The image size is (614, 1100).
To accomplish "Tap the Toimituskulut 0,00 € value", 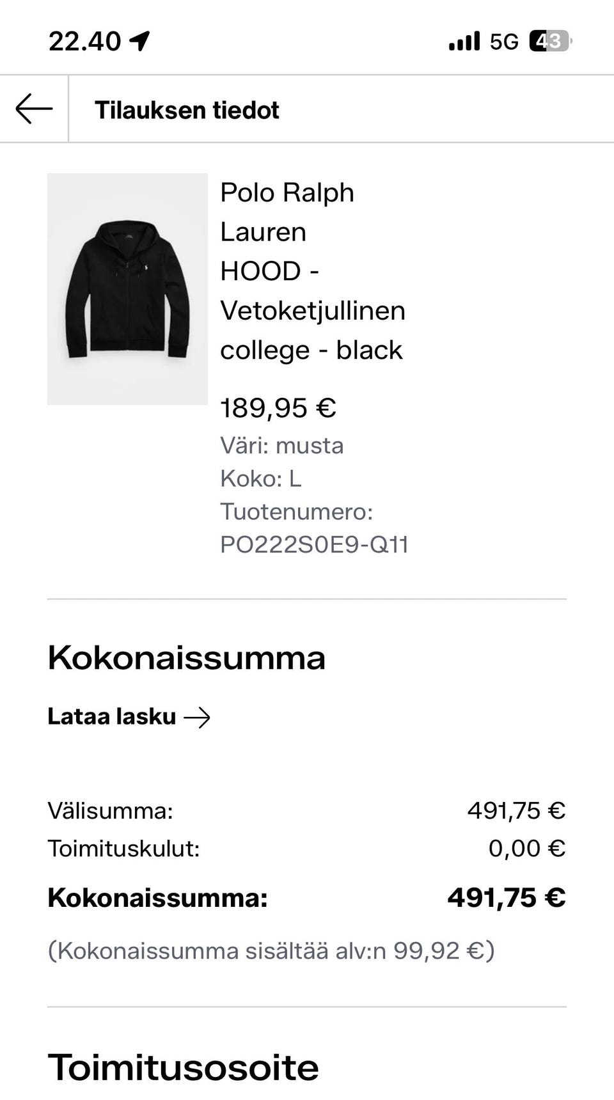I will (527, 849).
